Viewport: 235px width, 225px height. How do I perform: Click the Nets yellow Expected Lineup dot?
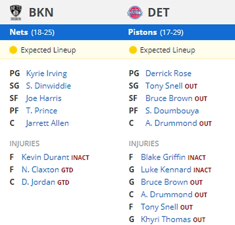pos(13,50)
